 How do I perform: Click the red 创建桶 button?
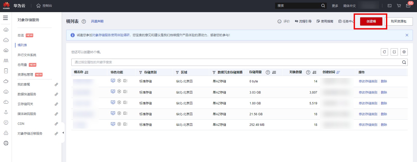click(x=371, y=21)
